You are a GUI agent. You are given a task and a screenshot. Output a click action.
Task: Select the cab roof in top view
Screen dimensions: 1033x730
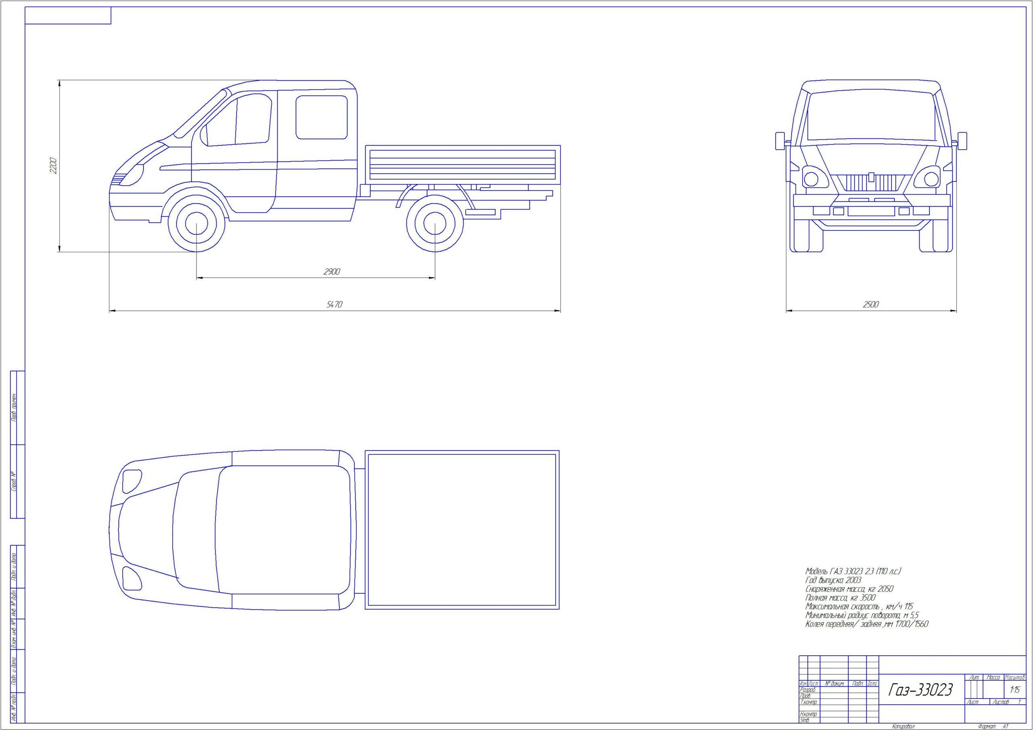pos(283,530)
